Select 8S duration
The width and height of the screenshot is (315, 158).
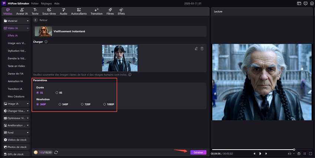[x=59, y=93]
